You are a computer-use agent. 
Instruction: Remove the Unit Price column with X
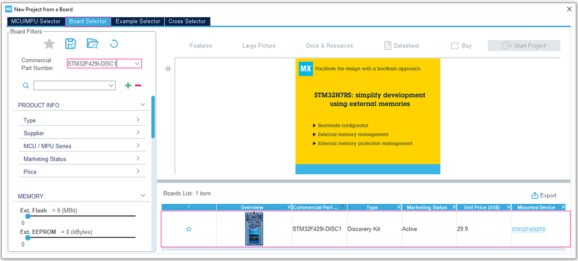pyautogui.click(x=509, y=207)
